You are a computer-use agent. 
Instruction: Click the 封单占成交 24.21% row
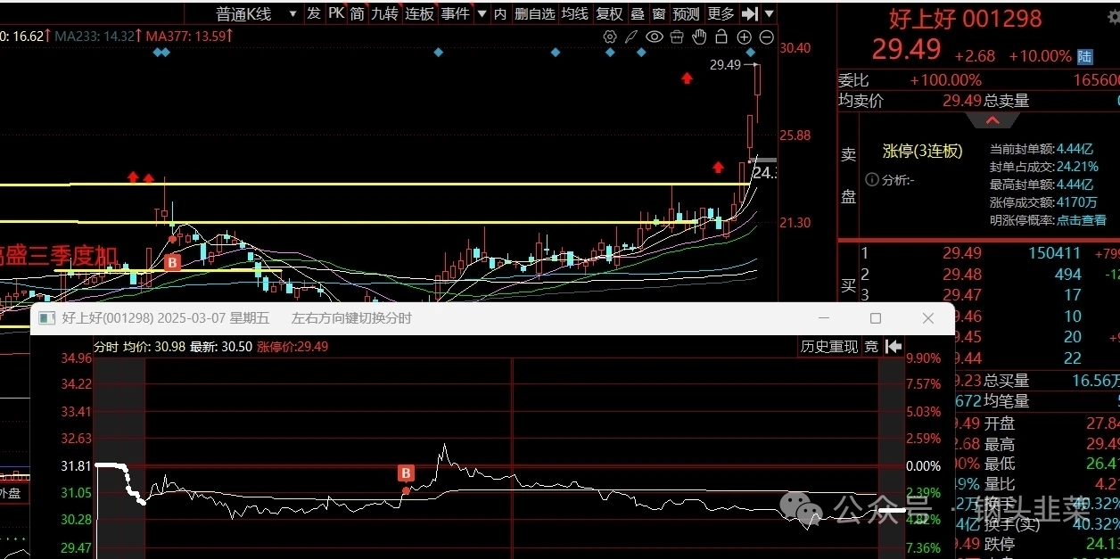tap(1043, 167)
